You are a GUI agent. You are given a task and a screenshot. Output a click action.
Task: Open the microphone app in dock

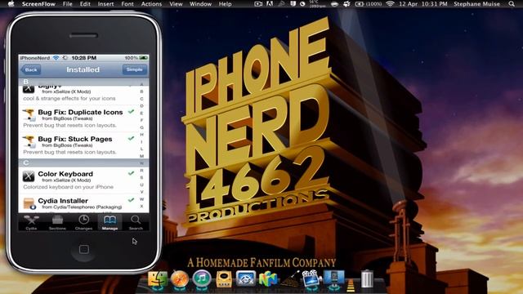pyautogui.click(x=290, y=279)
